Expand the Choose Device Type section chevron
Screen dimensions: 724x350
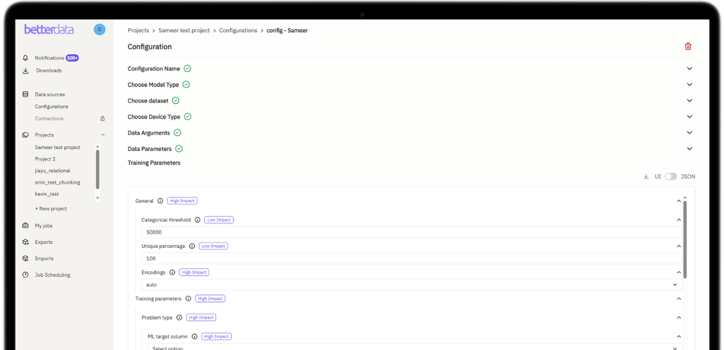(689, 117)
